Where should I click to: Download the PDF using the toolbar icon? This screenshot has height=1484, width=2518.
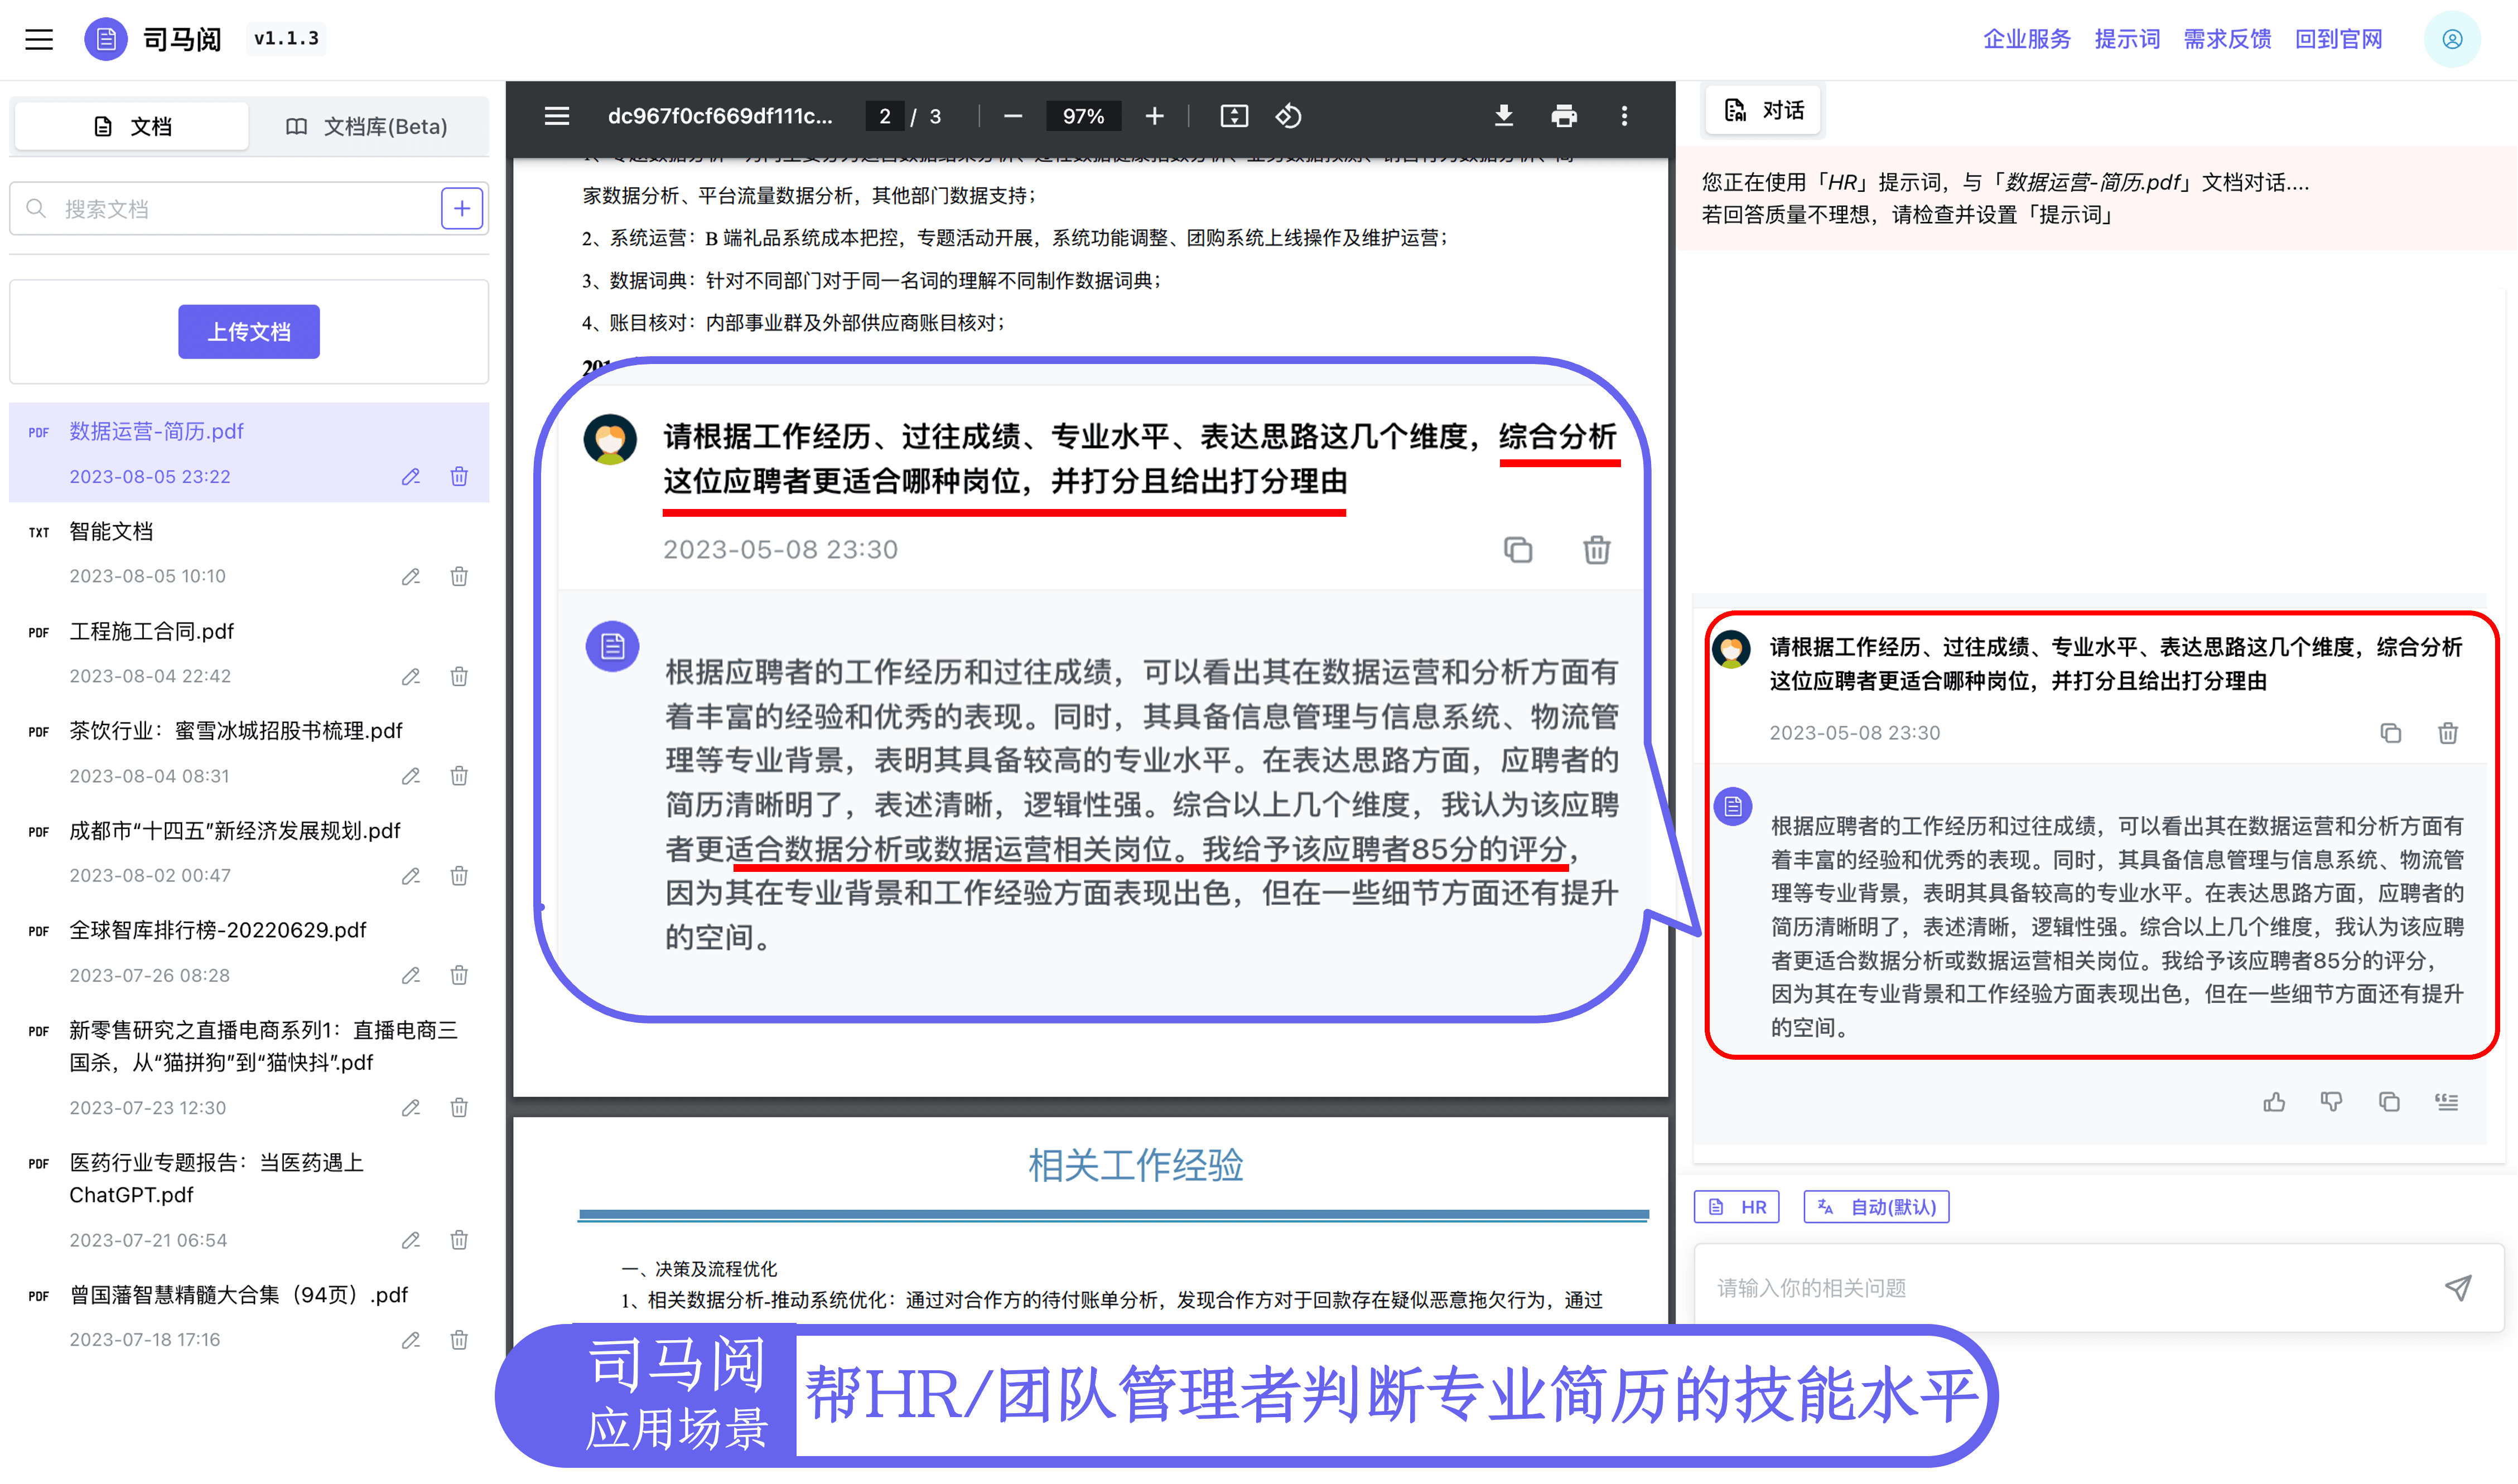click(x=1503, y=116)
